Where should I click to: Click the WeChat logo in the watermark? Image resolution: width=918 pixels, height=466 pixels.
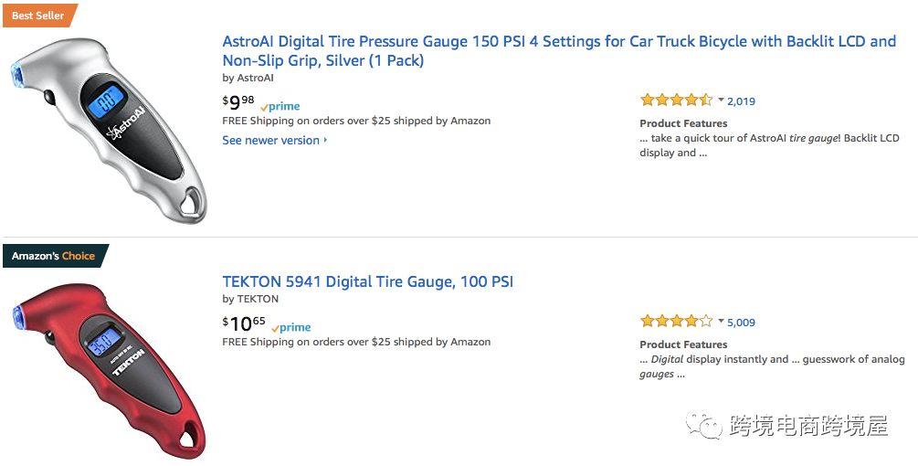pos(705,425)
